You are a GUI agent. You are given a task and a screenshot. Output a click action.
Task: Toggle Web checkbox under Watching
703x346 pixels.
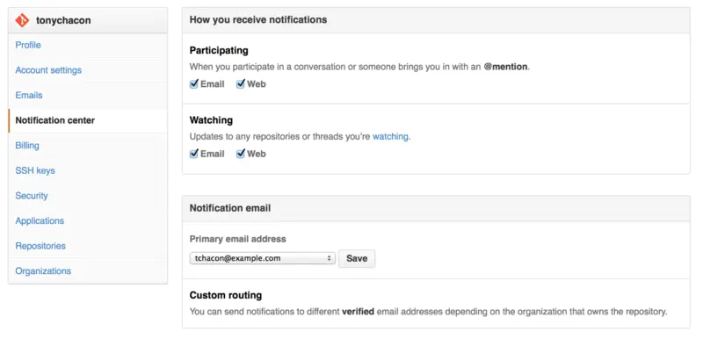click(240, 154)
